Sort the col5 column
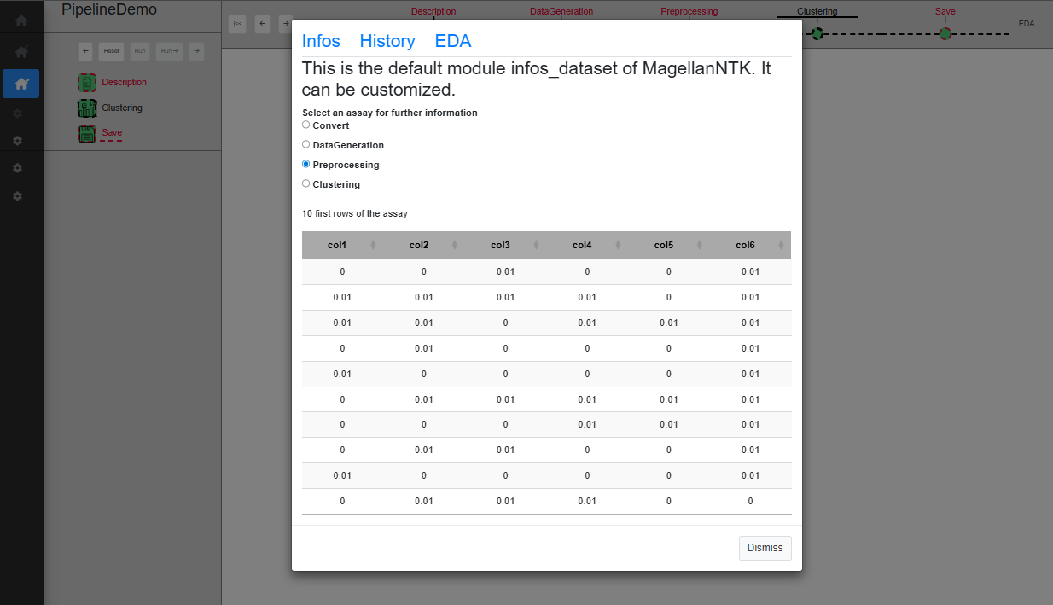The height and width of the screenshot is (605, 1053). pyautogui.click(x=699, y=246)
